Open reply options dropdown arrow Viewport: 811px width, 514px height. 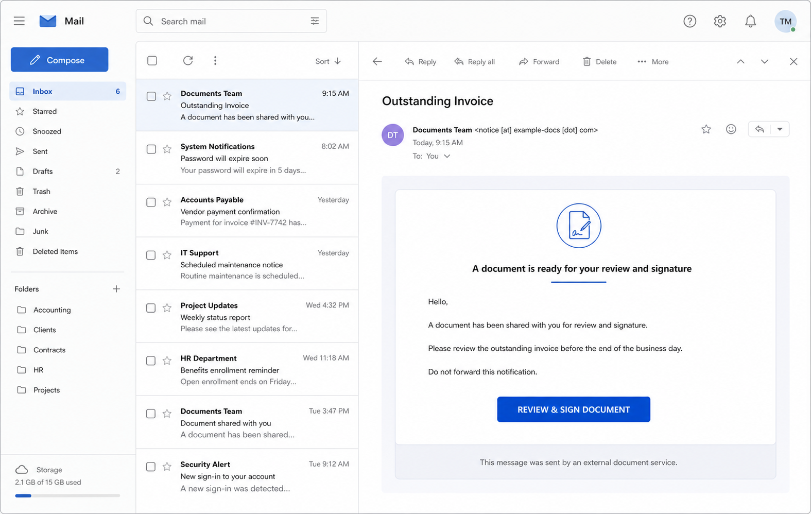[x=780, y=129]
